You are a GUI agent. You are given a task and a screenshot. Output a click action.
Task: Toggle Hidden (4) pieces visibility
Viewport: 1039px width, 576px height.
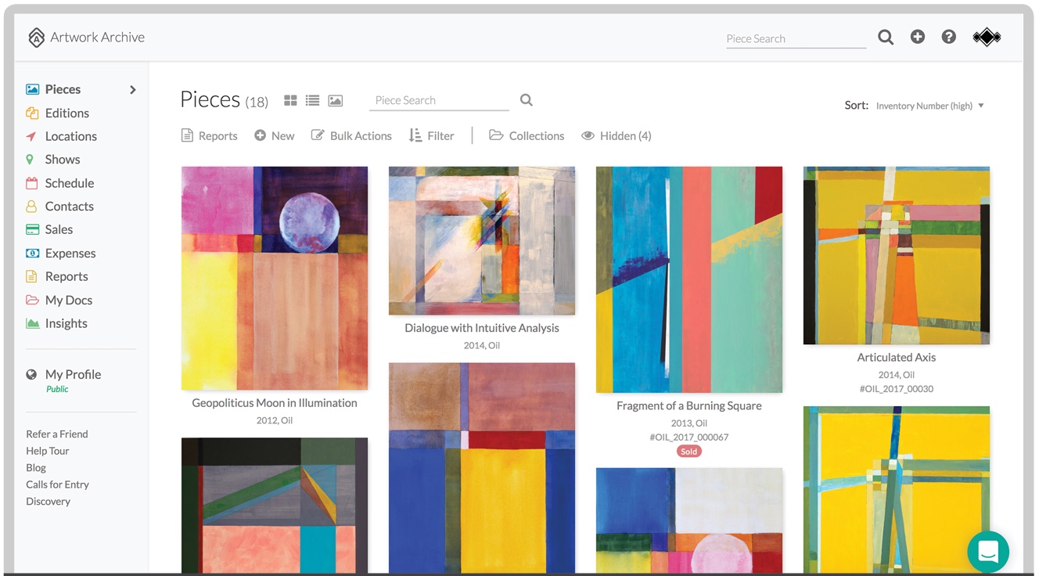coord(616,136)
